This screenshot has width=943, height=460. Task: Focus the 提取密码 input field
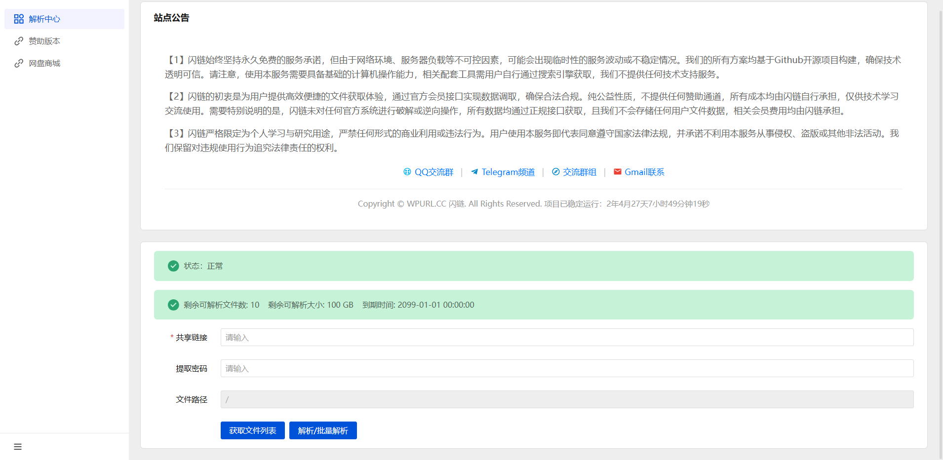pos(567,368)
